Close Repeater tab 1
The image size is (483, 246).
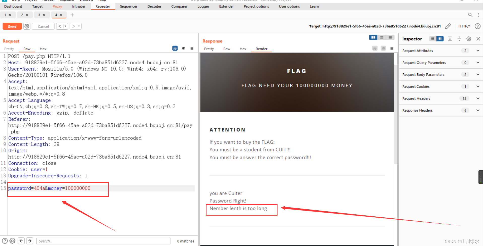point(10,15)
